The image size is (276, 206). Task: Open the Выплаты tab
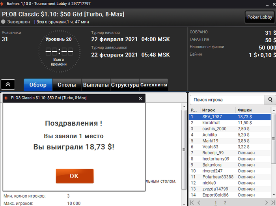pos(96,85)
